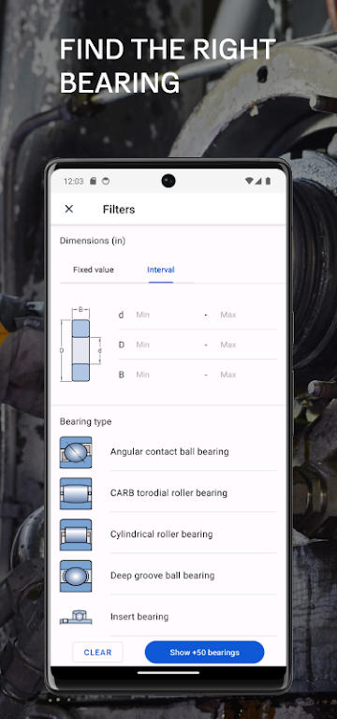The width and height of the screenshot is (337, 719).
Task: Click the cellular signal status icon
Action: click(258, 181)
